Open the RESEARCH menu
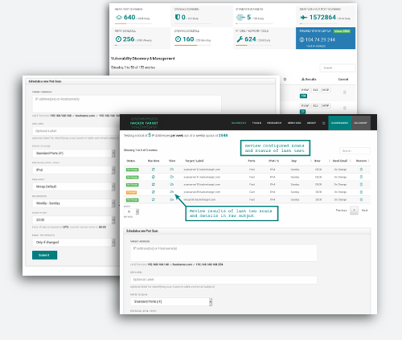 point(274,123)
